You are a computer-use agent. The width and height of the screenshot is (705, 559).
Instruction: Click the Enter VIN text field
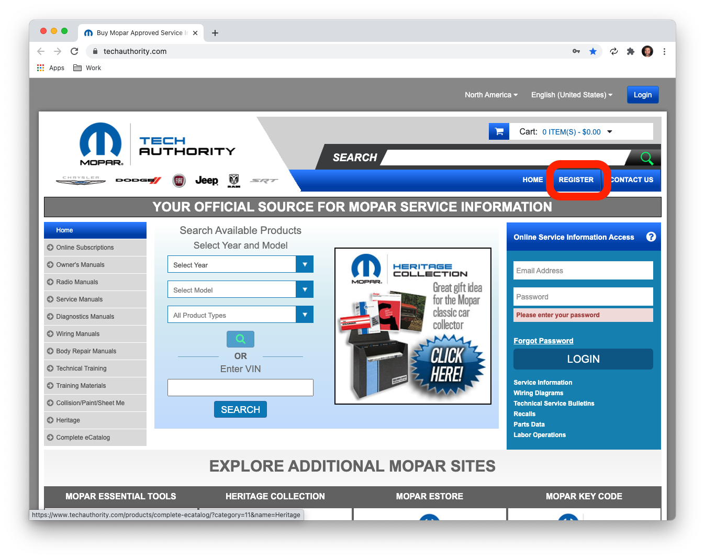[x=240, y=388]
